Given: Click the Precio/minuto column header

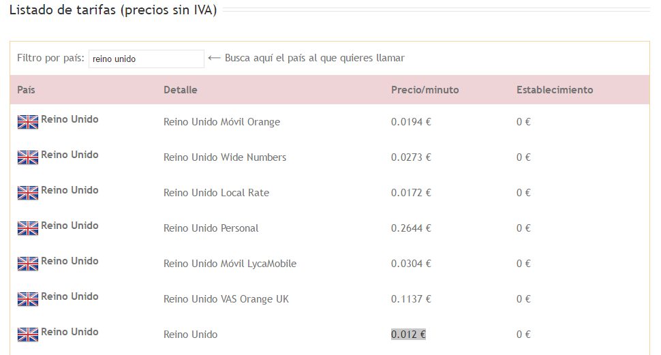Looking at the screenshot, I should [x=425, y=90].
